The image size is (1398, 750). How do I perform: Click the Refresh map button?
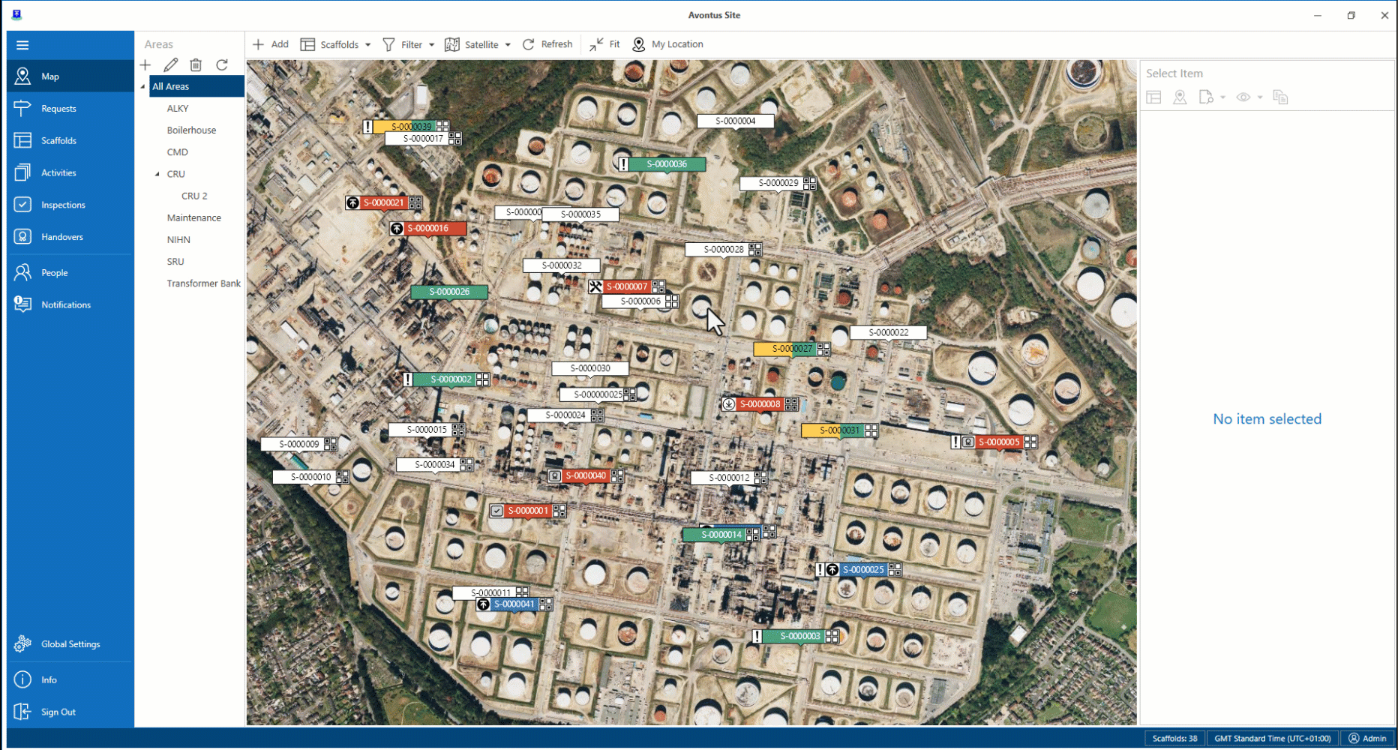click(x=547, y=44)
